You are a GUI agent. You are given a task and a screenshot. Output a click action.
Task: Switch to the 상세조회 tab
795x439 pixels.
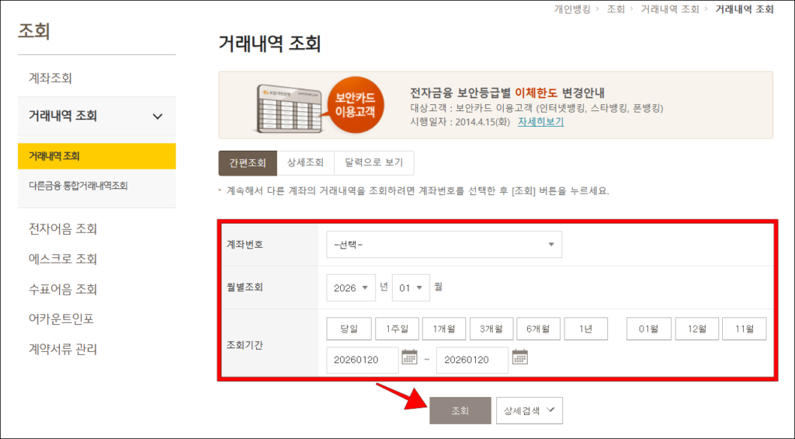pos(305,163)
